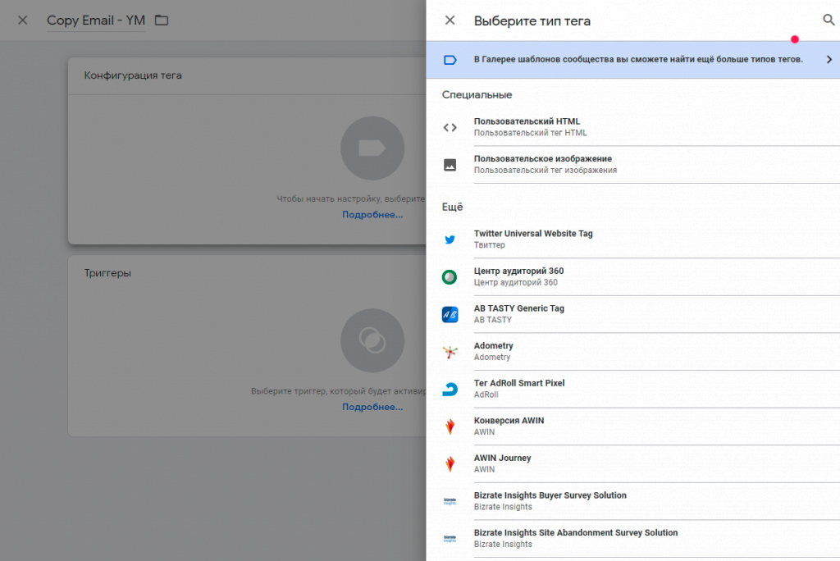Click the Twitter bird icon
Screen dimensions: 840x561
point(450,239)
